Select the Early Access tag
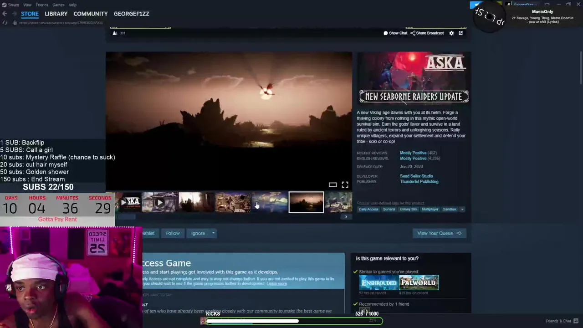 (368, 209)
